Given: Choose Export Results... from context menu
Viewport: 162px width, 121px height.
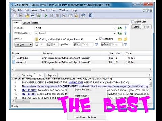Looking at the screenshot, I should point(83,90).
